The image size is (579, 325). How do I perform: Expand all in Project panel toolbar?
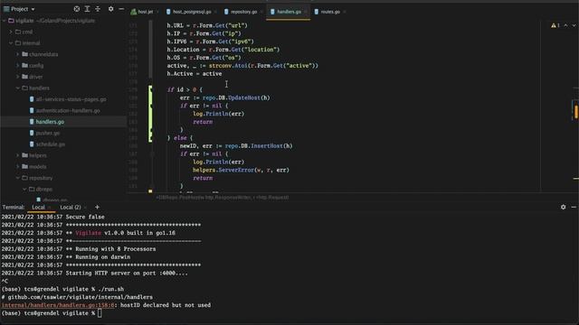click(87, 9)
